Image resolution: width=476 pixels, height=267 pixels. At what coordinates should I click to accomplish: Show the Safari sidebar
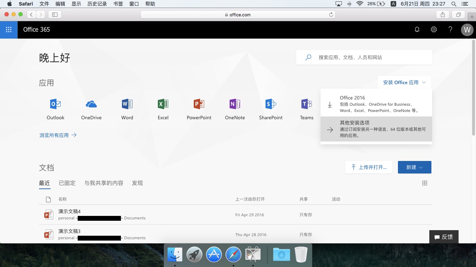tap(55, 15)
